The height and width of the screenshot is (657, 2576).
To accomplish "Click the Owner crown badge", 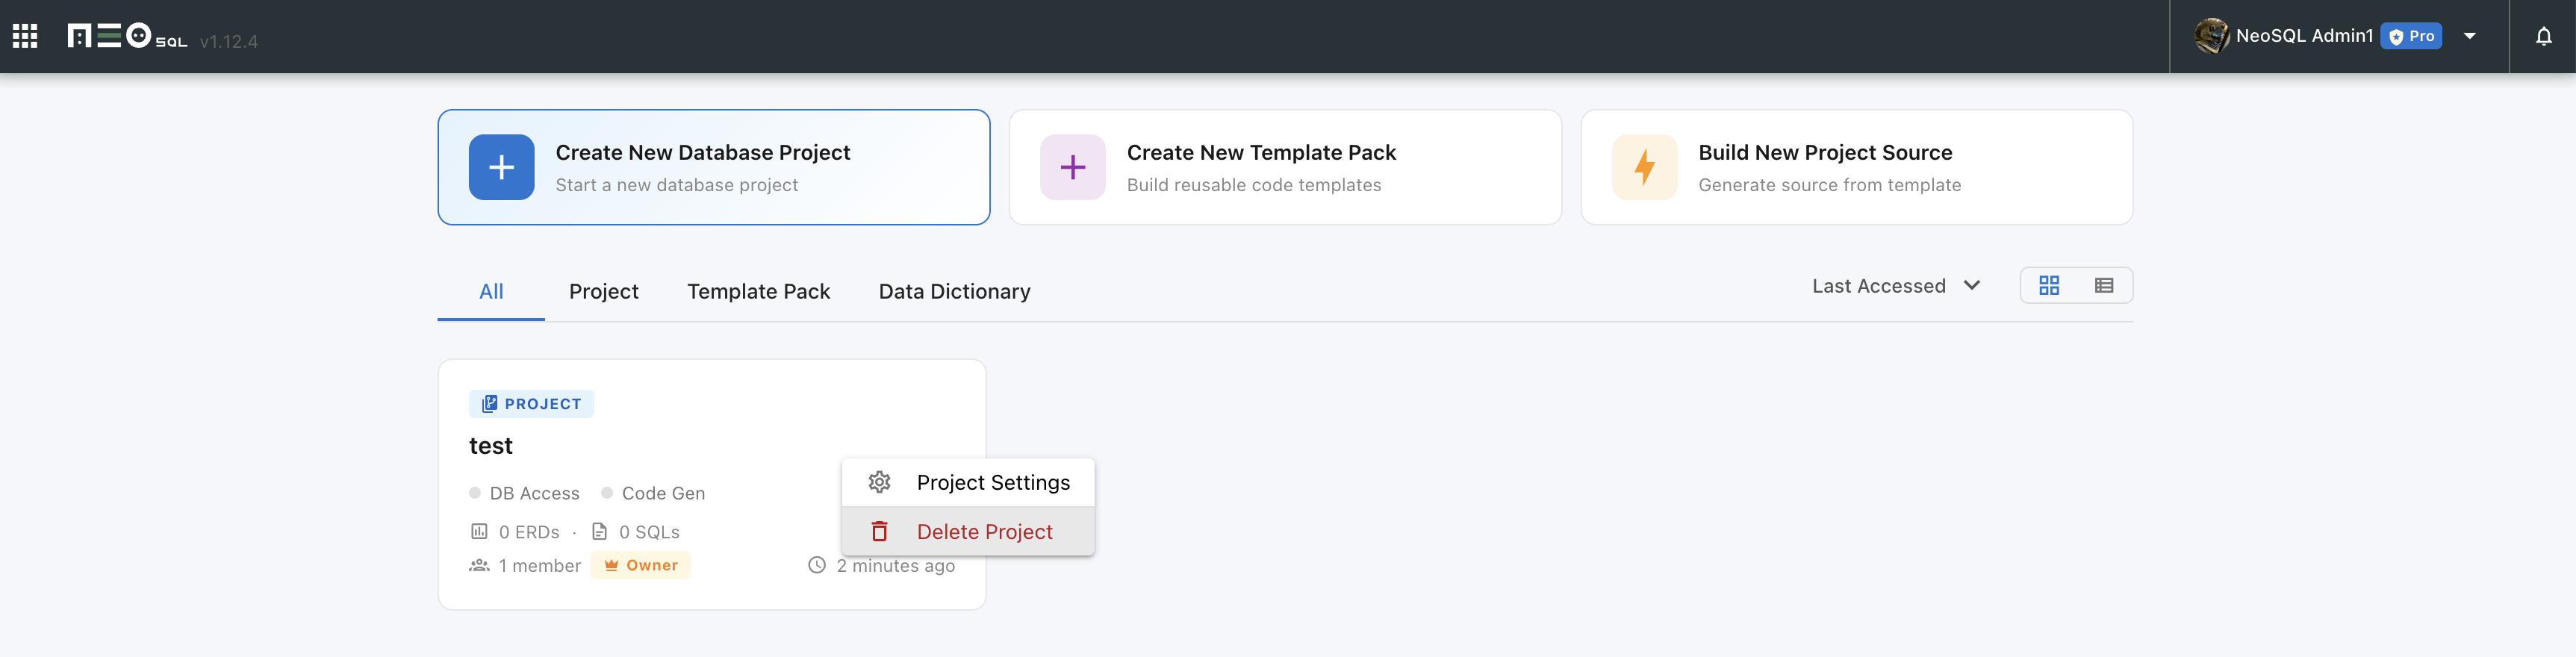I will pyautogui.click(x=640, y=566).
